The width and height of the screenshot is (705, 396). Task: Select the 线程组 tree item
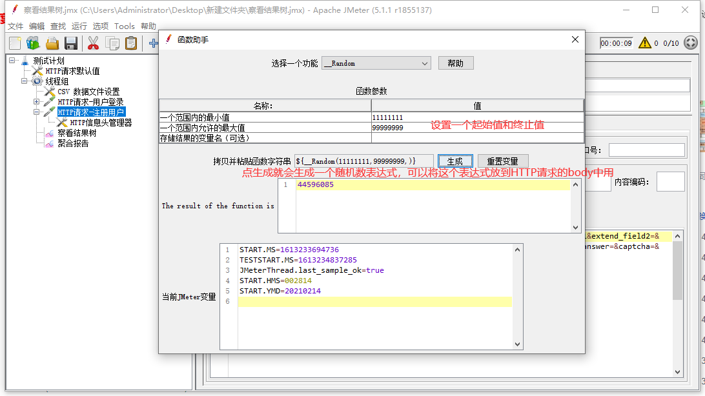coord(57,81)
